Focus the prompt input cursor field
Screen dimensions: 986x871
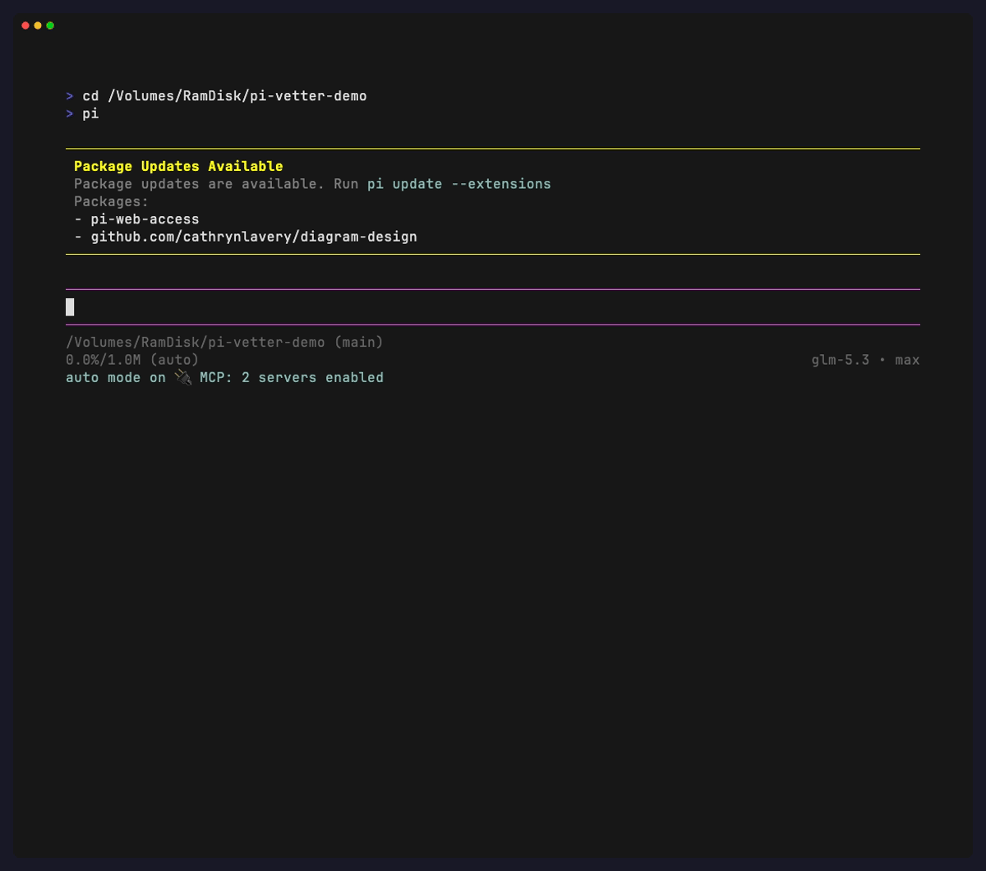point(493,307)
